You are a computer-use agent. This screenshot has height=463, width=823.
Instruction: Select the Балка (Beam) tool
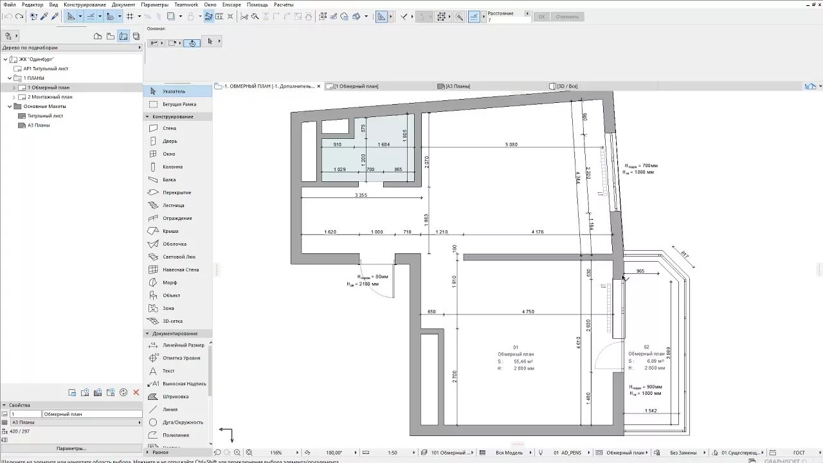(x=177, y=179)
